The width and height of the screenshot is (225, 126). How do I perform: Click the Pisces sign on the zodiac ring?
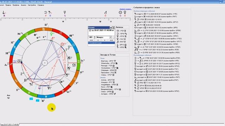click(x=46, y=97)
